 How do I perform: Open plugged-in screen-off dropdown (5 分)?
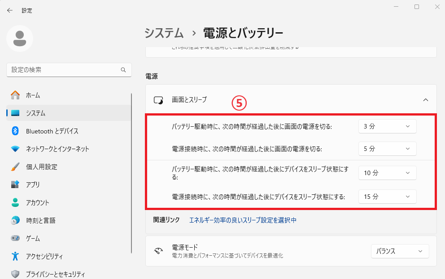click(387, 149)
